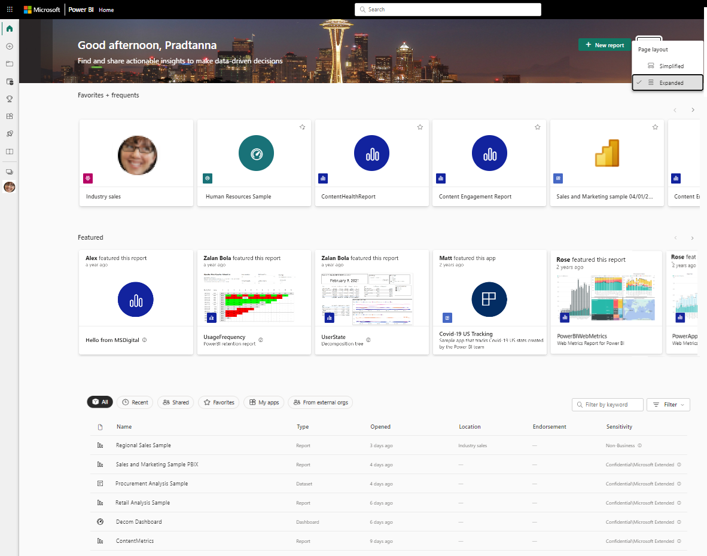The height and width of the screenshot is (556, 707).
Task: Click the Power BI link in the header
Action: point(81,10)
